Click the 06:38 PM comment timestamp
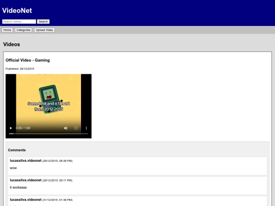275x206 pixels. (58, 161)
